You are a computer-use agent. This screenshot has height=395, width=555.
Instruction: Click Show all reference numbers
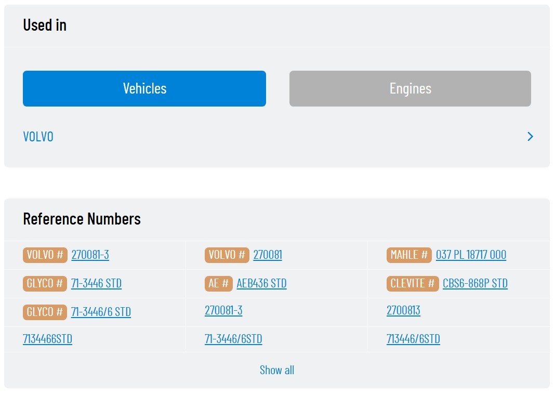[x=277, y=370]
